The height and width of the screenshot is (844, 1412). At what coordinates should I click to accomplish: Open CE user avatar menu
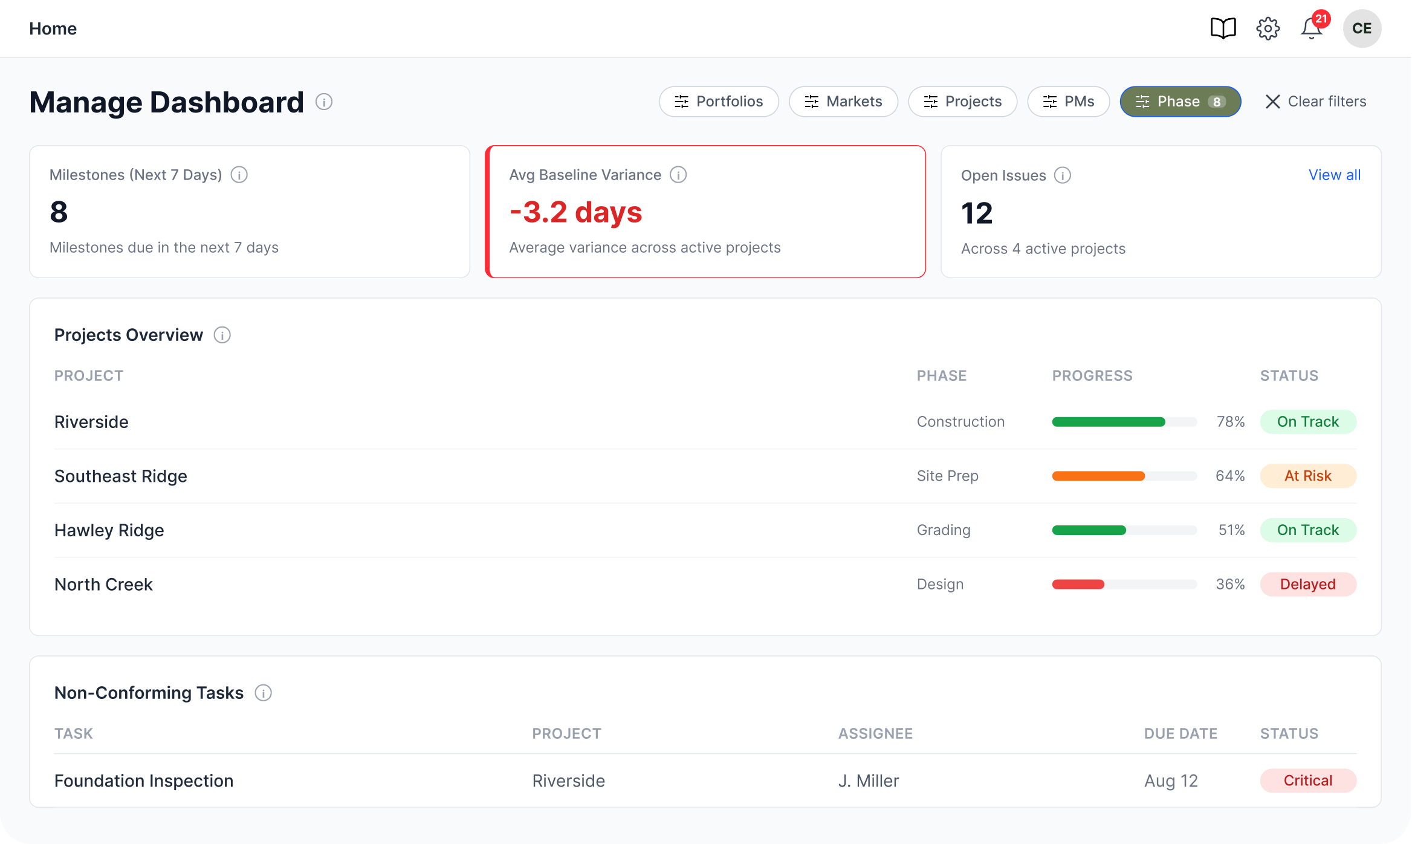tap(1362, 28)
